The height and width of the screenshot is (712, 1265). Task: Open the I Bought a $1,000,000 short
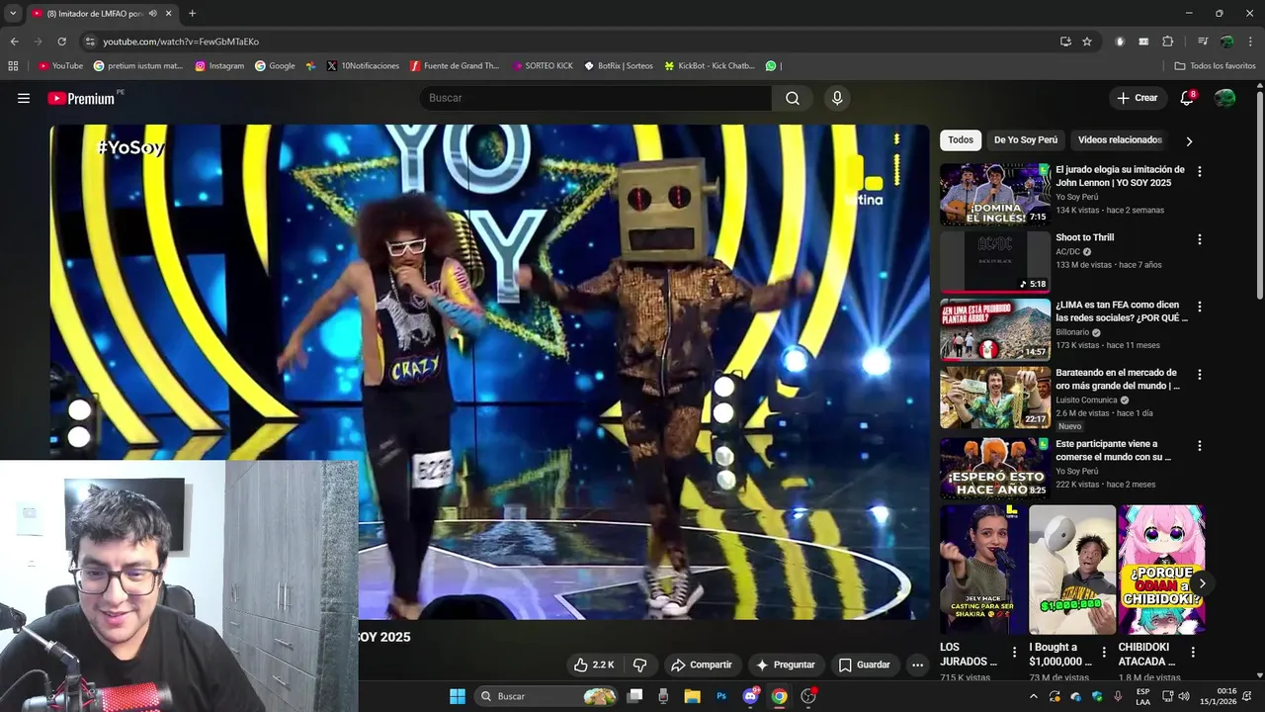1072,570
